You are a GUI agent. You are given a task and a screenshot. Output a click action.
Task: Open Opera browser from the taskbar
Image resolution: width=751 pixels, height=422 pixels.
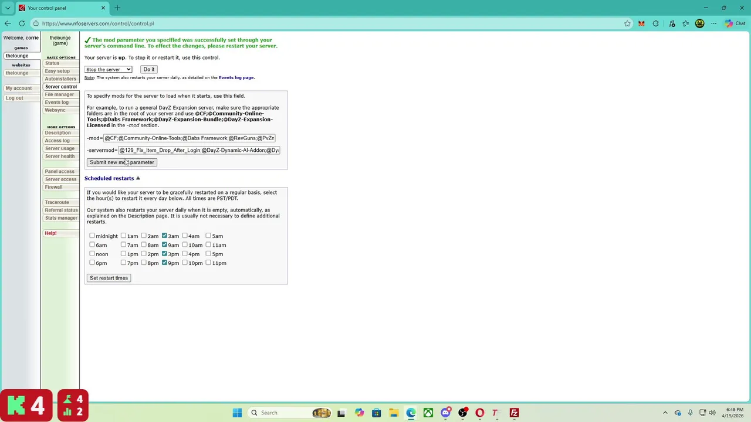pos(479,413)
